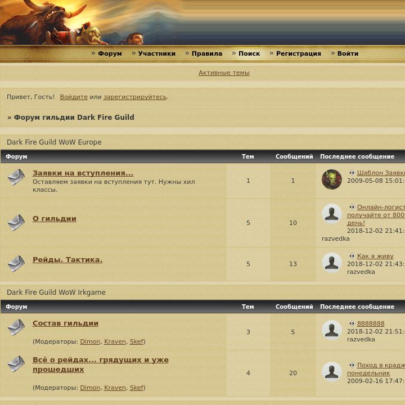
Task: Click last-post arrow icon before 8888888
Action: (352, 323)
